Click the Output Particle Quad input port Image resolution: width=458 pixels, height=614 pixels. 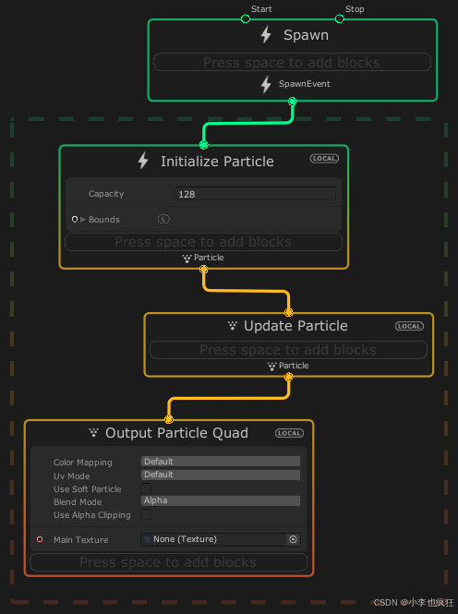coord(169,419)
